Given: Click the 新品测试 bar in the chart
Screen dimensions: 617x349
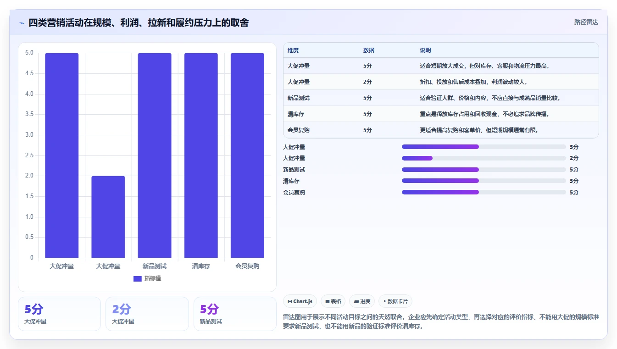Looking at the screenshot, I should 155,155.
